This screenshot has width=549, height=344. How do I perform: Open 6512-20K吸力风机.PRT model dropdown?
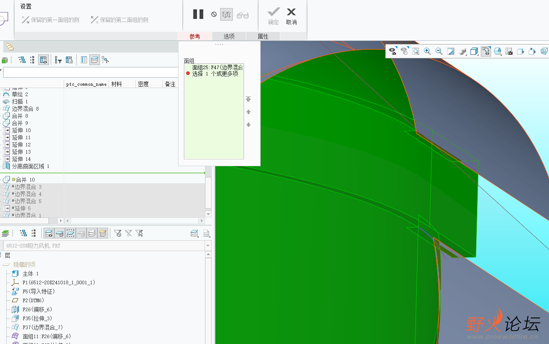[208, 246]
